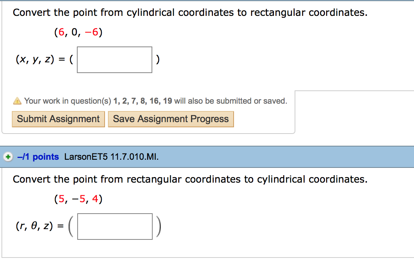Click Save Assignment Progress
The height and width of the screenshot is (259, 414).
pyautogui.click(x=170, y=119)
